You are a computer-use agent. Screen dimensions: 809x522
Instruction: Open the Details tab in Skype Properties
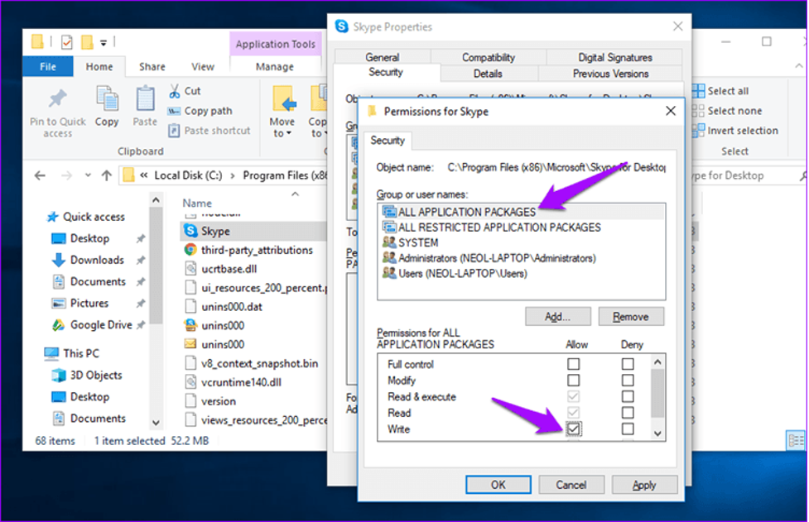[488, 74]
